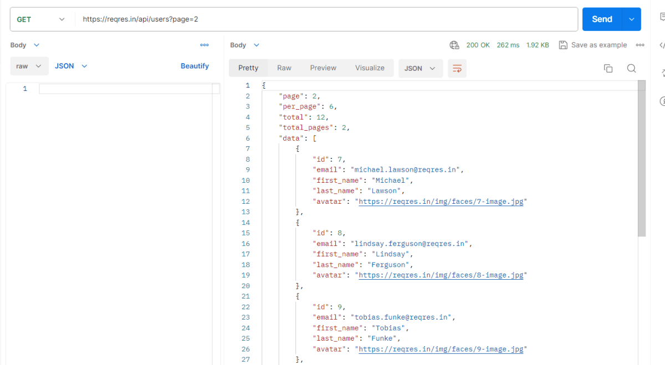Click the request URL input field
665x365 pixels.
point(327,19)
